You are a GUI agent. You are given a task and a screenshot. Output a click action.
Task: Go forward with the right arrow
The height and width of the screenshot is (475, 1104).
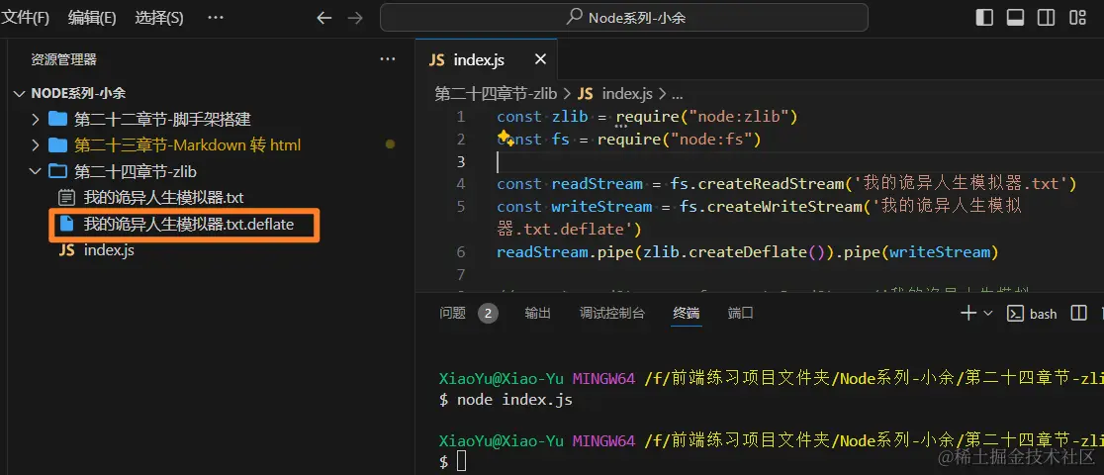(x=355, y=18)
